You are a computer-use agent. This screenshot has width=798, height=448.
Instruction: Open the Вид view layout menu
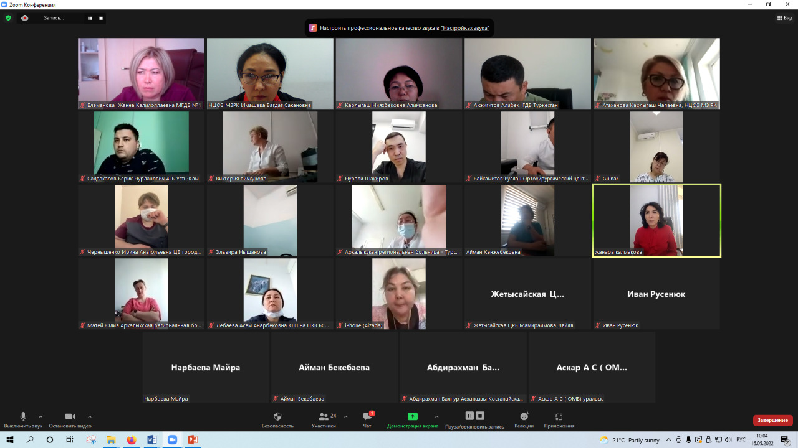[784, 18]
